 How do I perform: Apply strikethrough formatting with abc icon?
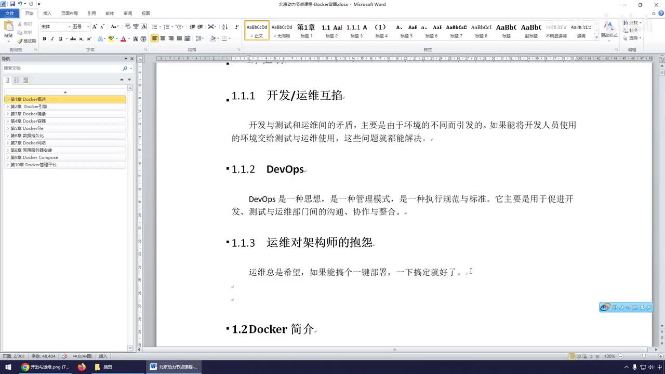[73, 38]
